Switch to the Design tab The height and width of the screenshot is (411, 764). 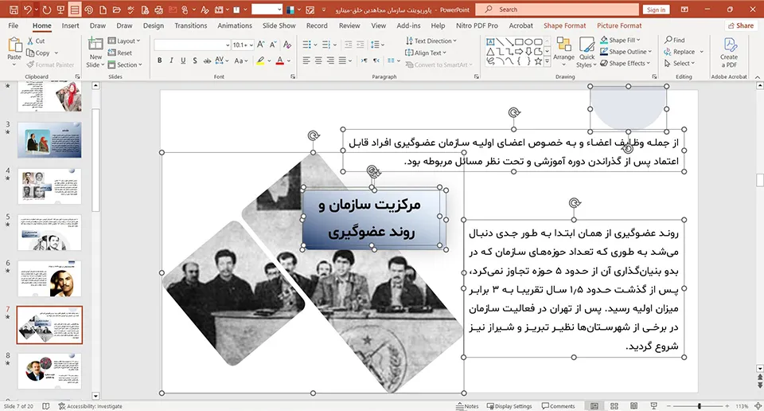pos(154,25)
